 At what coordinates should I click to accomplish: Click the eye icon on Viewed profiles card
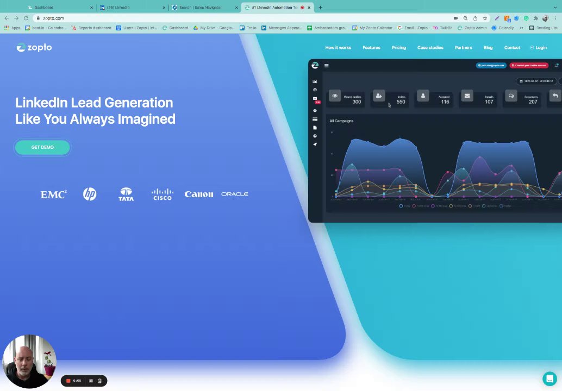click(x=335, y=96)
